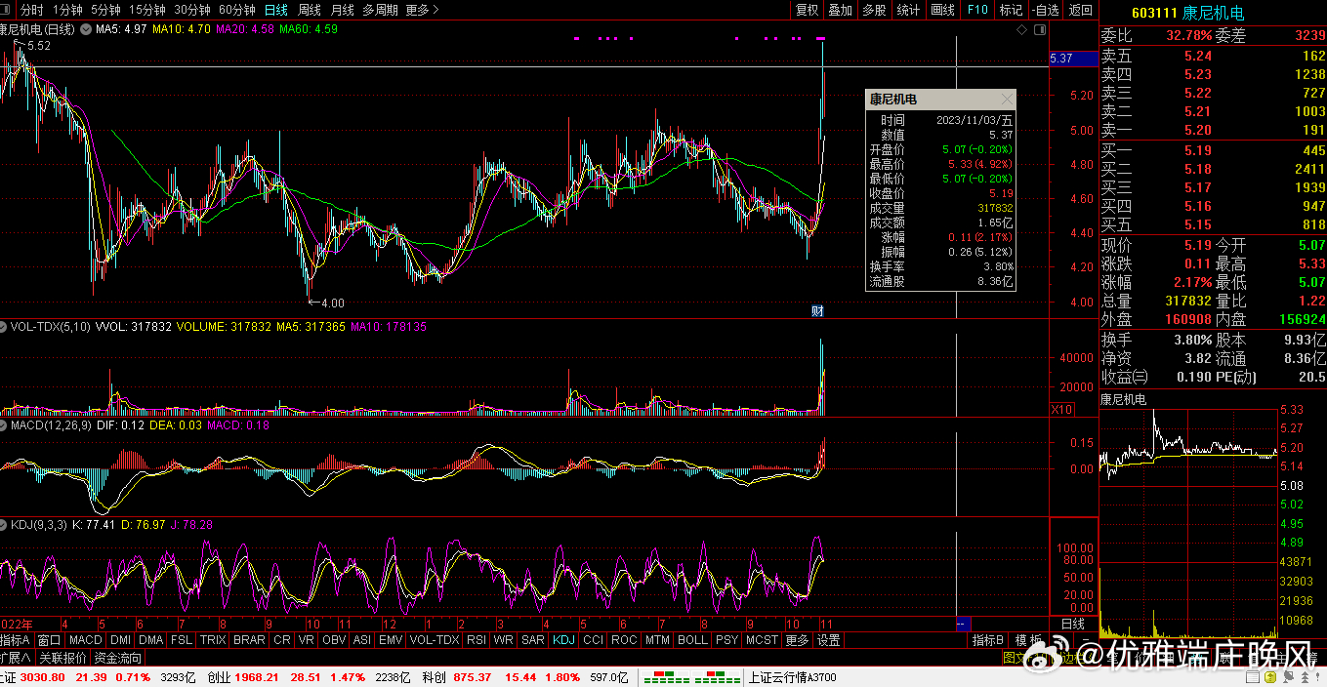Viewport: 1327px width, 687px height.
Task: Click the 标记 mark button
Action: (x=1012, y=10)
